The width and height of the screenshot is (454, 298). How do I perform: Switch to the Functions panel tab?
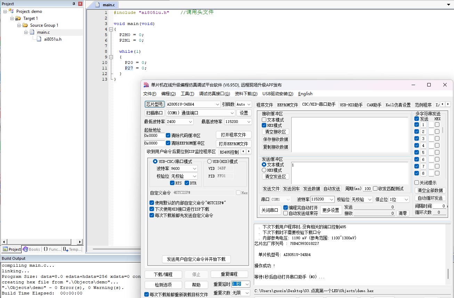tap(52, 249)
